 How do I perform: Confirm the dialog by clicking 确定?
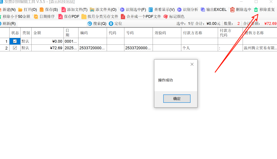coord(177,98)
